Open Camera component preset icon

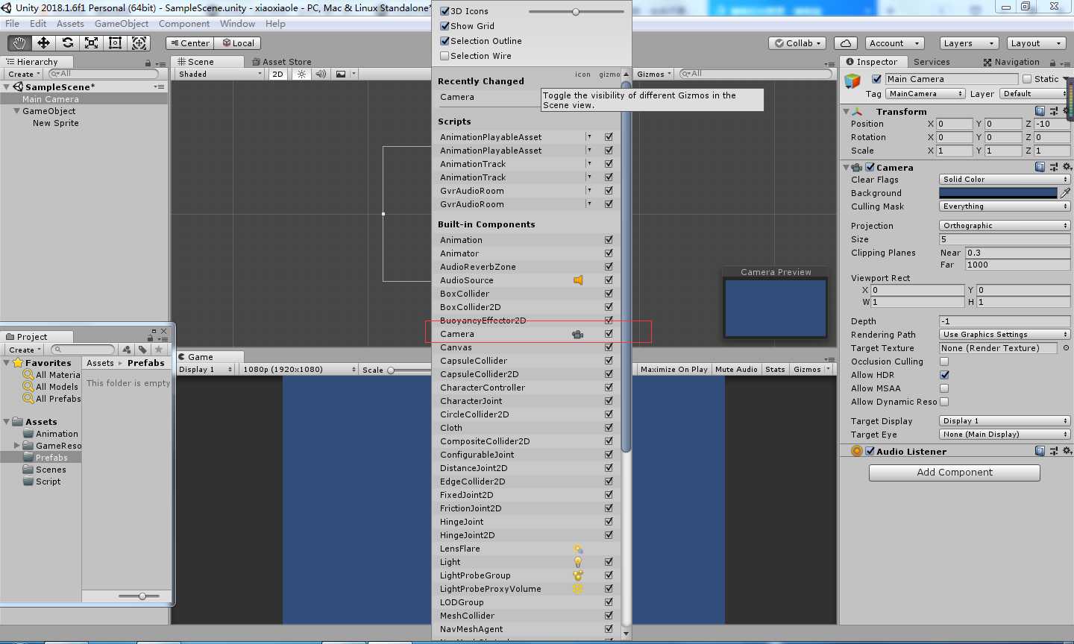(x=1054, y=167)
